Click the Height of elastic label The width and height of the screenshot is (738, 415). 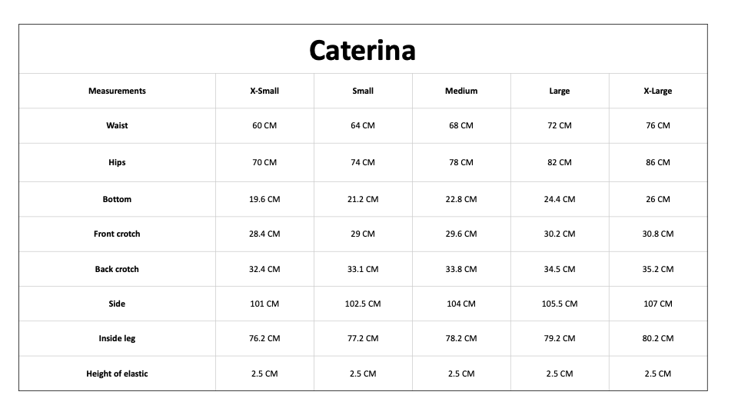117,373
